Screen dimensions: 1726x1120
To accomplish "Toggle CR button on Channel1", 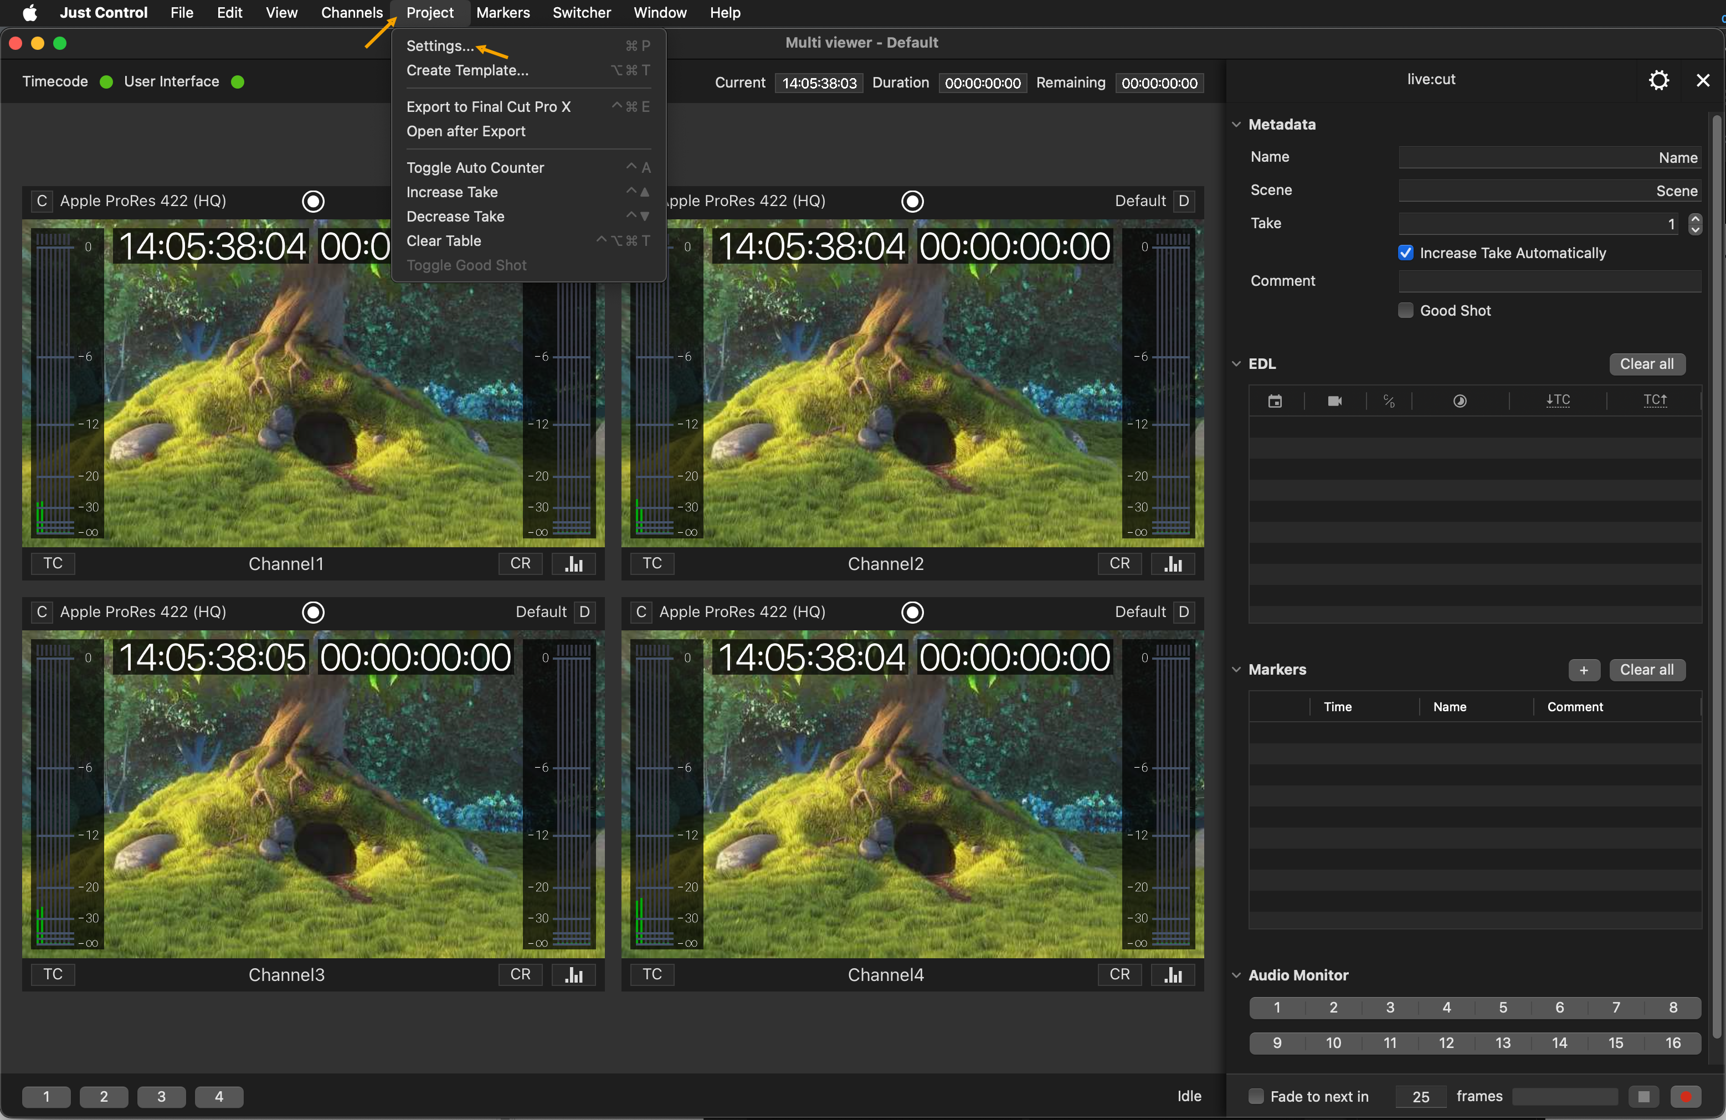I will 521,564.
